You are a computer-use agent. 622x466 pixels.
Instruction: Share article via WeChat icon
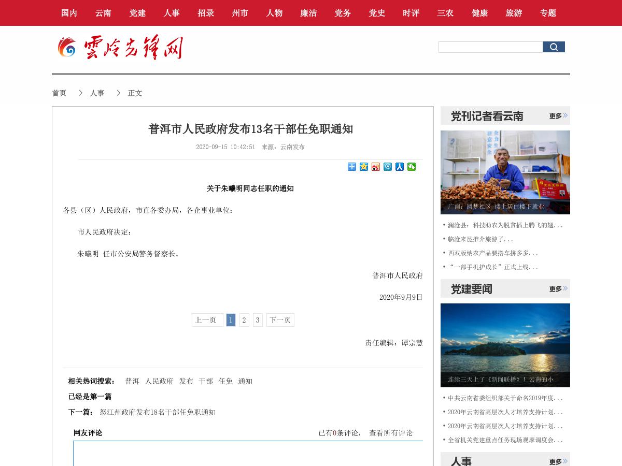(411, 167)
